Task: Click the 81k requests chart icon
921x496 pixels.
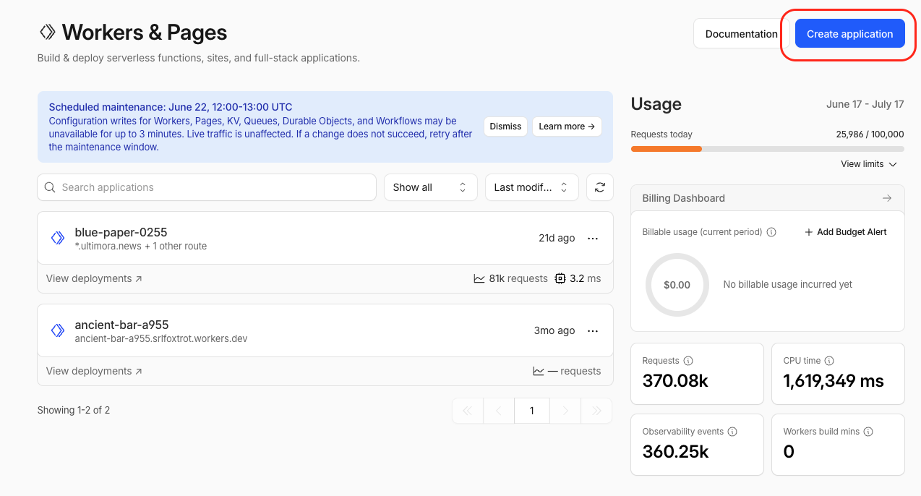Action: coord(479,278)
